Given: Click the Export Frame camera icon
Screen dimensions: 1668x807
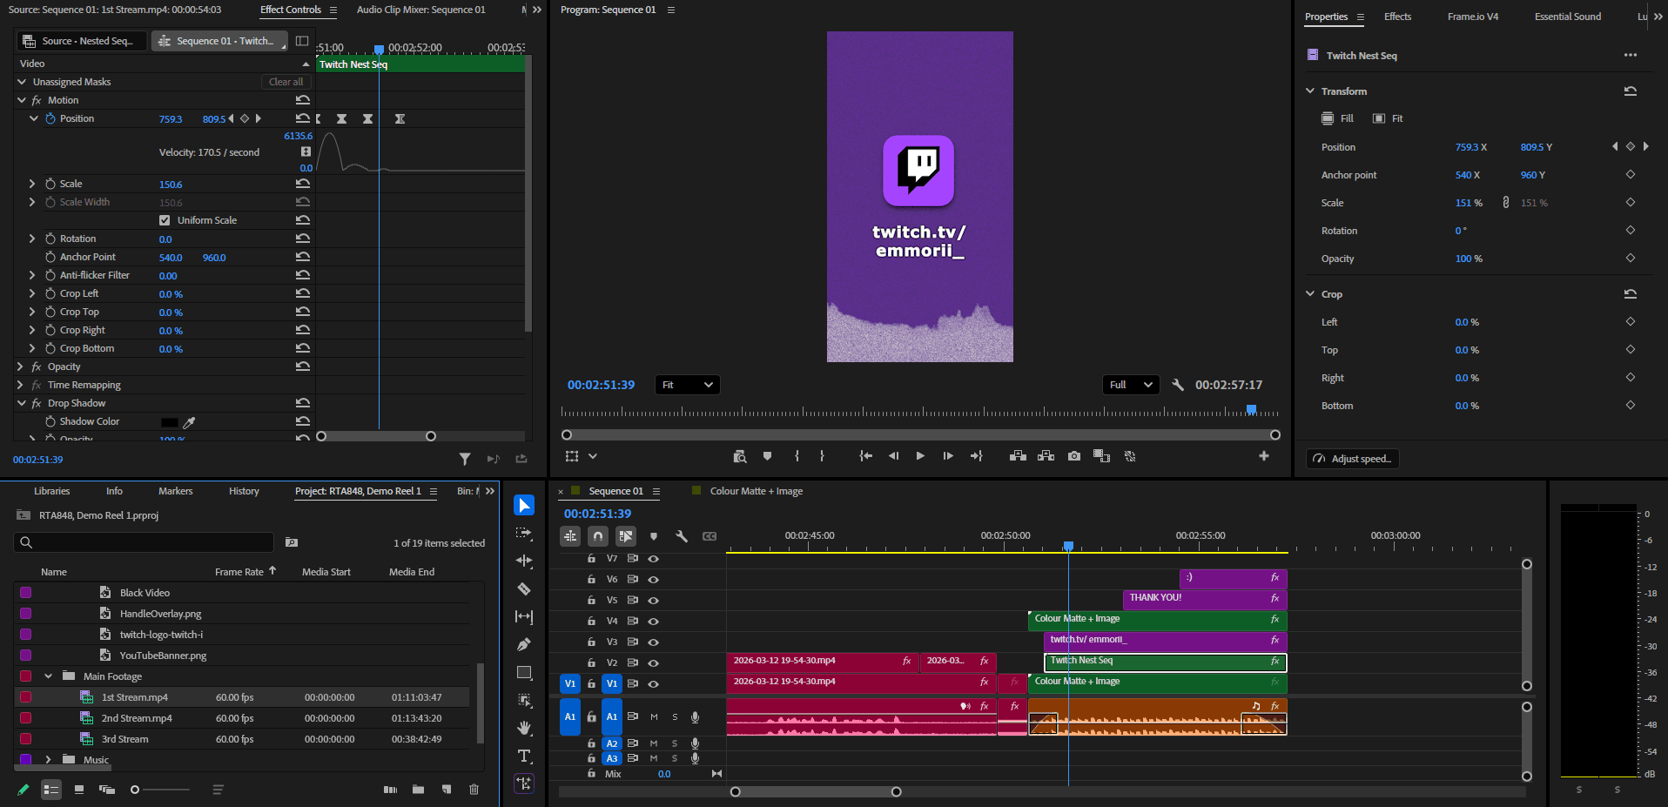Looking at the screenshot, I should coord(1074,456).
